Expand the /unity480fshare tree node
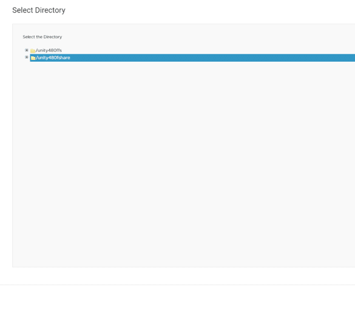 tap(27, 57)
